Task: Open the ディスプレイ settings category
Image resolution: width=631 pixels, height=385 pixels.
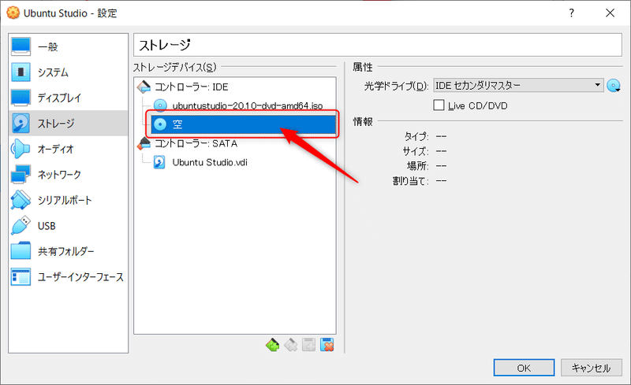Action: 68,98
